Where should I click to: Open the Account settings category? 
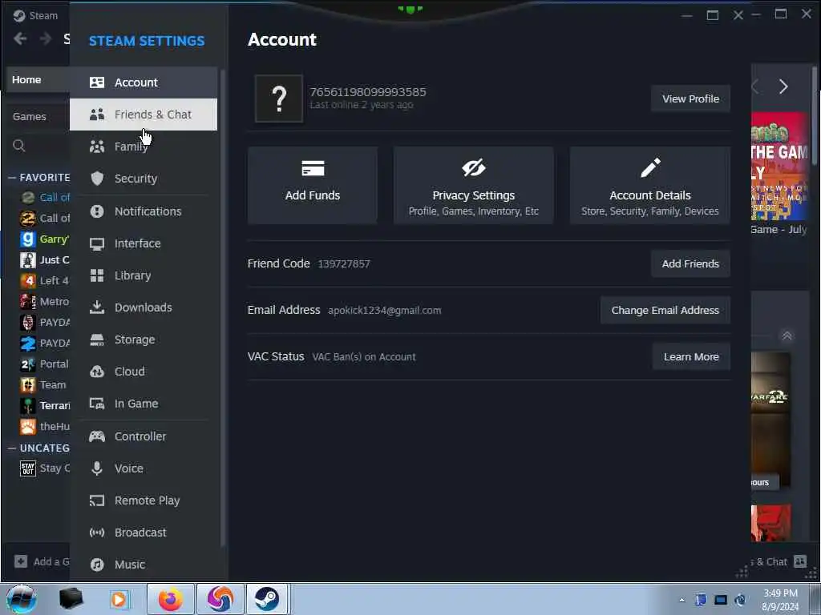[144, 82]
